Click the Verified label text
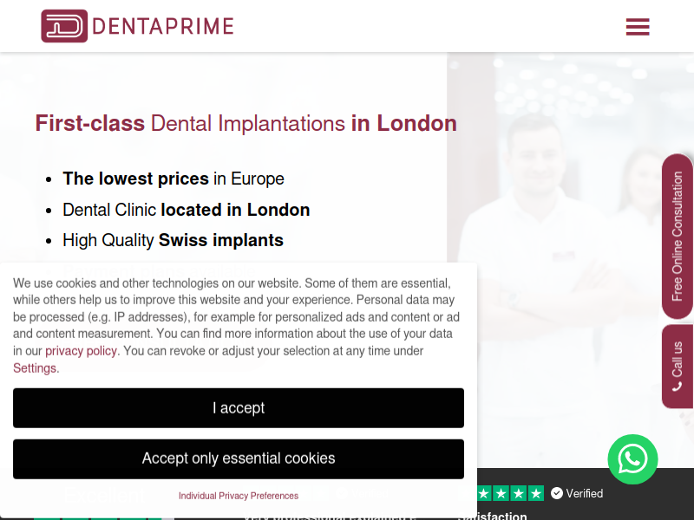The image size is (694, 520). (x=584, y=493)
